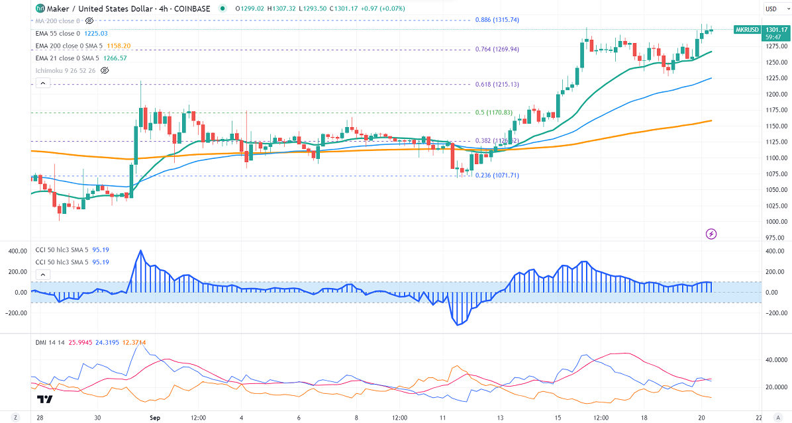Screen dimensions: 792x423
Task: Click the Maker coin logo icon
Action: 40,9
